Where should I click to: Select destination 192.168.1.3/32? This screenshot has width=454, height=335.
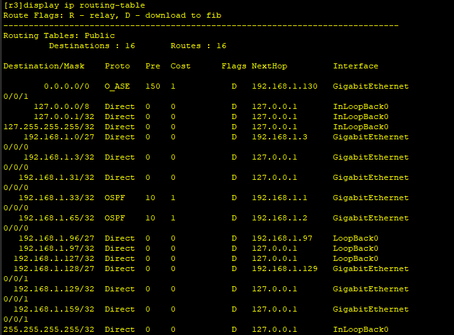59,157
